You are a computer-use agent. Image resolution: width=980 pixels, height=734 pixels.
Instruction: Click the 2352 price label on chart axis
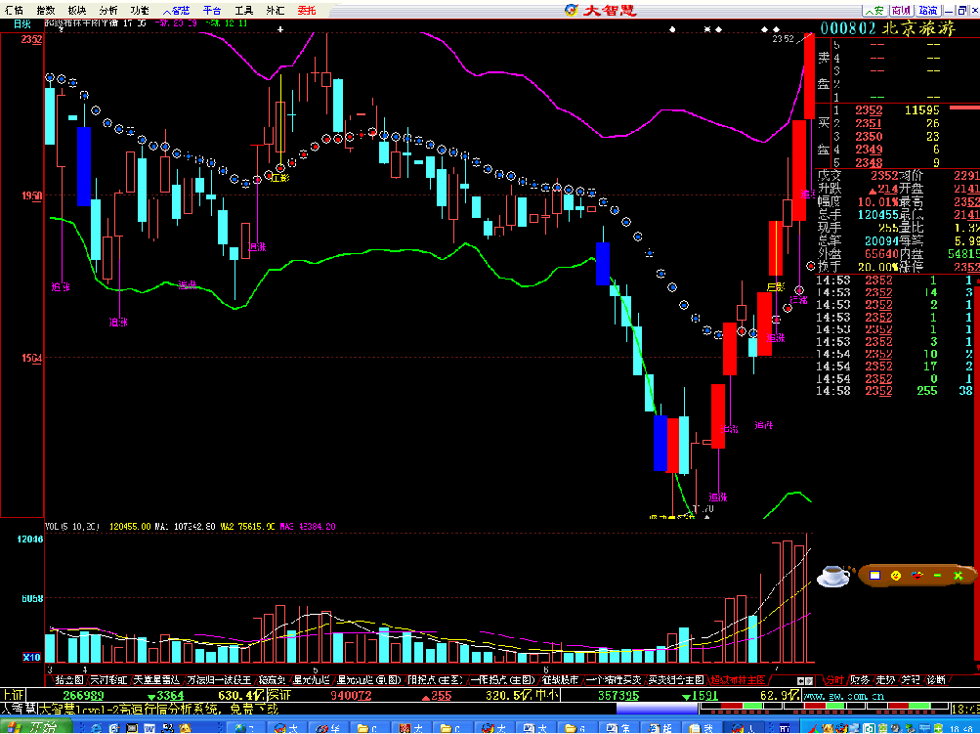31,39
